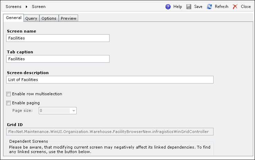The width and height of the screenshot is (255, 160).
Task: Go to the Preview tab
Action: pyautogui.click(x=68, y=18)
